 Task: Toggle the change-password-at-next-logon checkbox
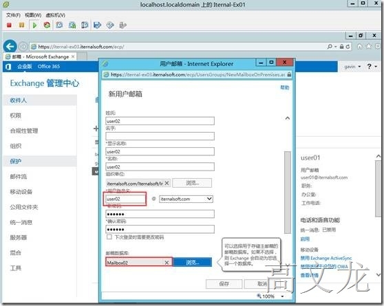click(109, 237)
